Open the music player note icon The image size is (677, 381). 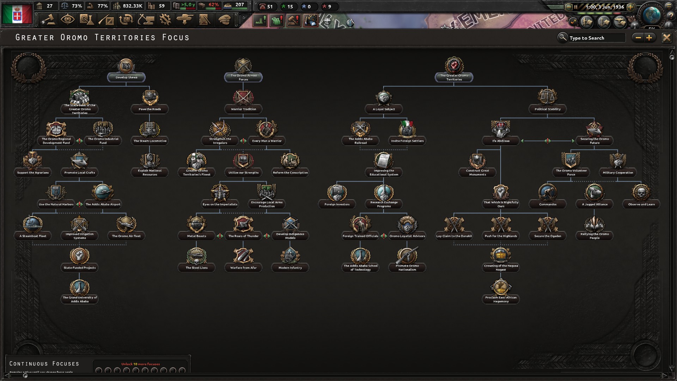(x=573, y=22)
